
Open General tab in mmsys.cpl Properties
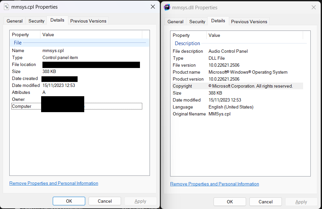pyautogui.click(x=15, y=21)
